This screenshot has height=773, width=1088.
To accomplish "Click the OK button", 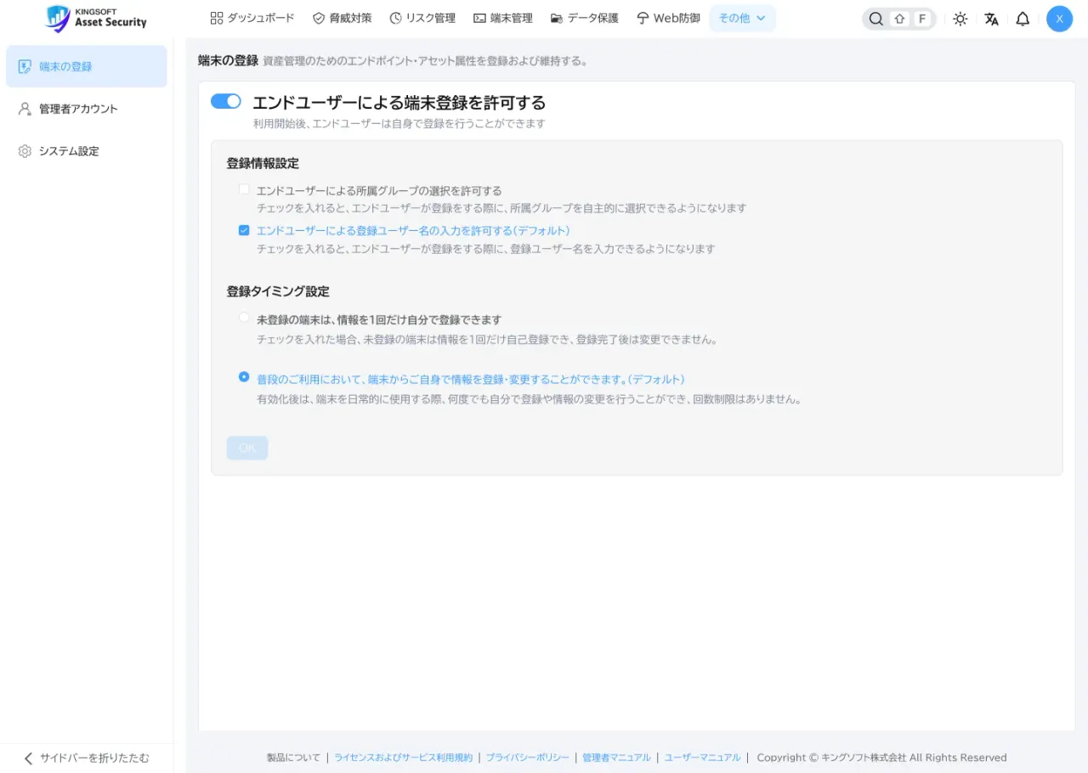I will click(x=247, y=448).
